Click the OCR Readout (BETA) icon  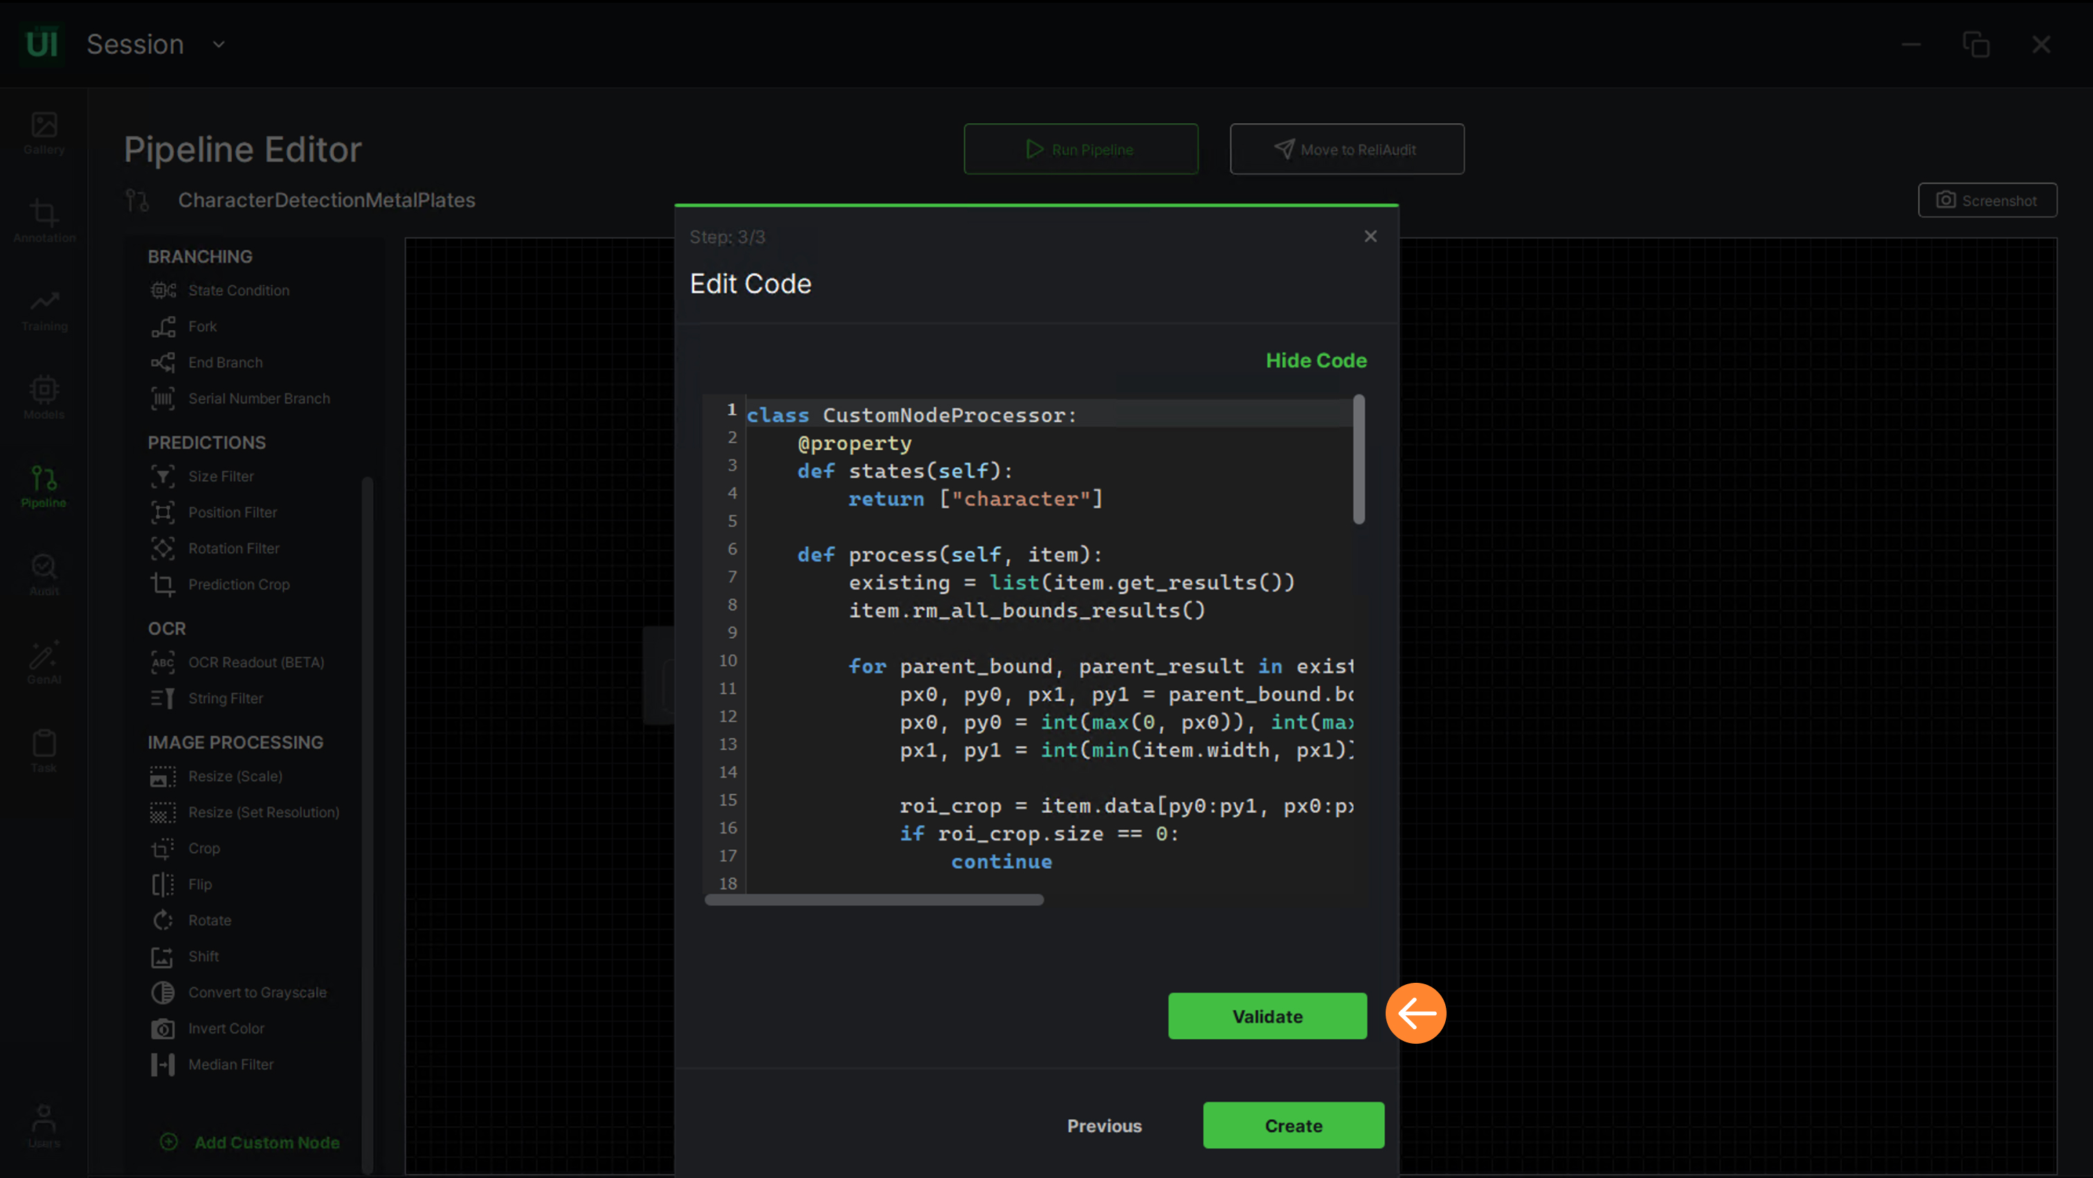(163, 663)
